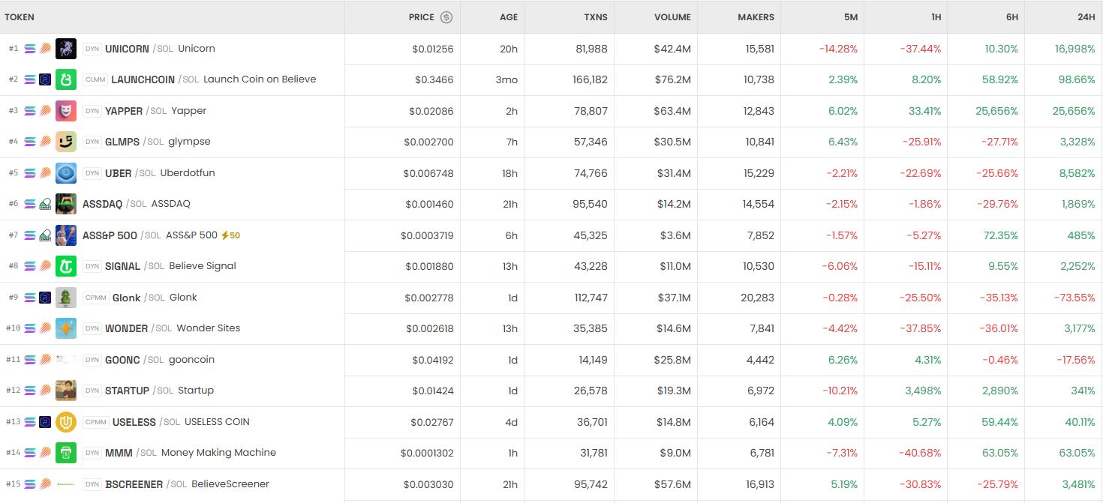Sort by the VOLUME column header

tap(672, 17)
